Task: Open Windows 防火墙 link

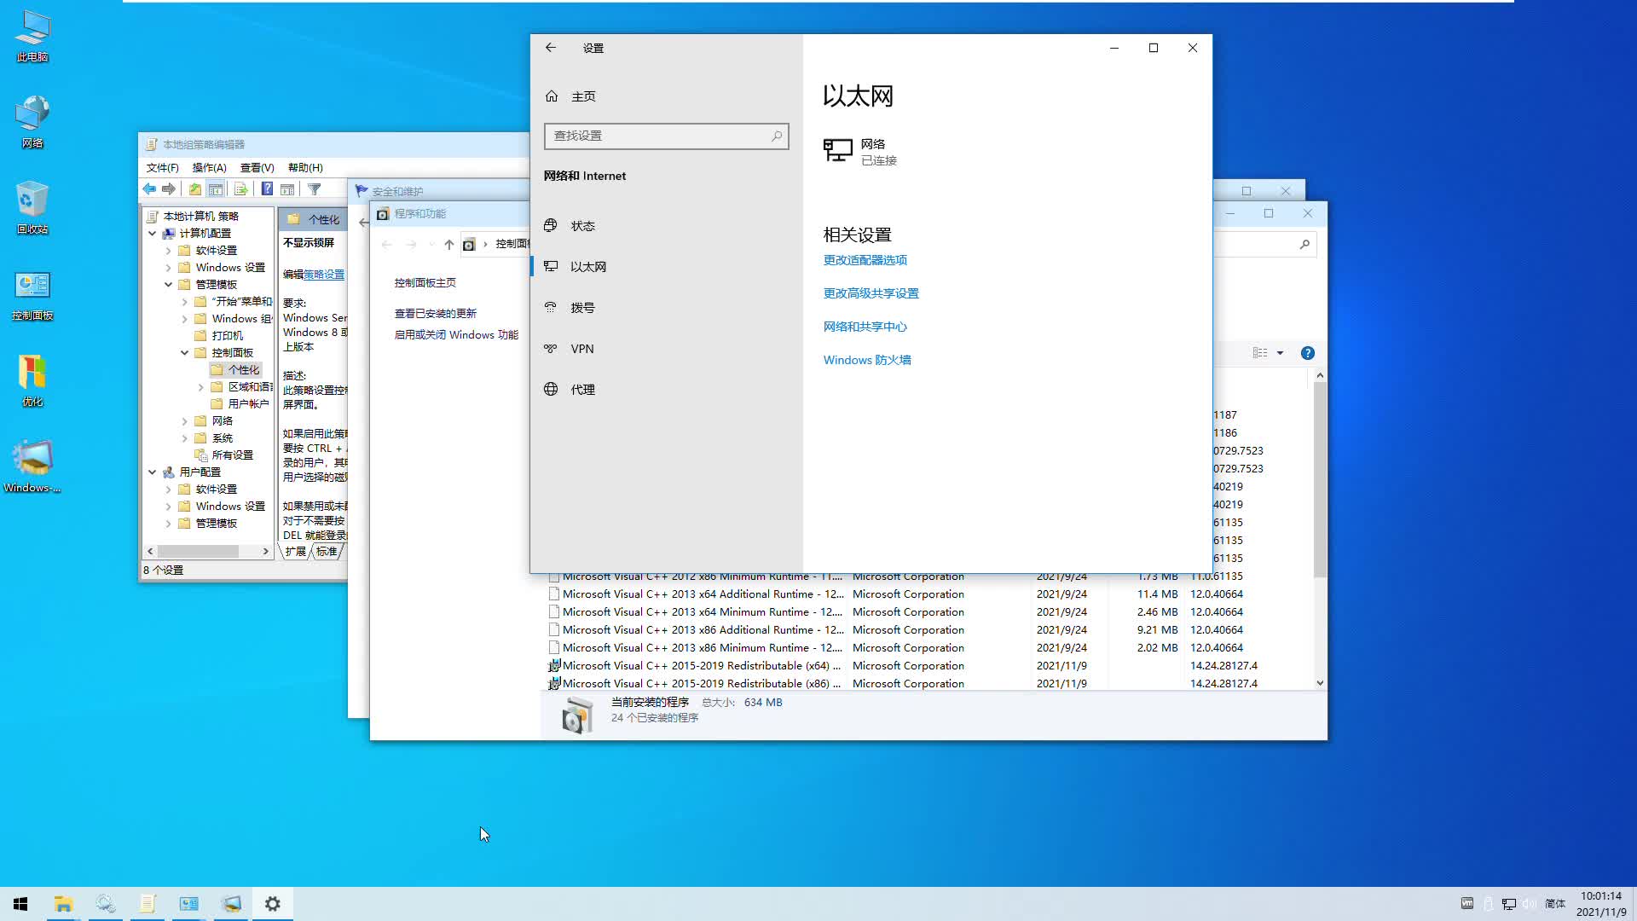Action: click(x=867, y=360)
